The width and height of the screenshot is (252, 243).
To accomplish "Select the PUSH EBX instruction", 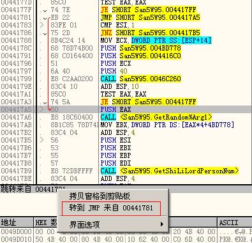I will pyautogui.click(x=115, y=148).
